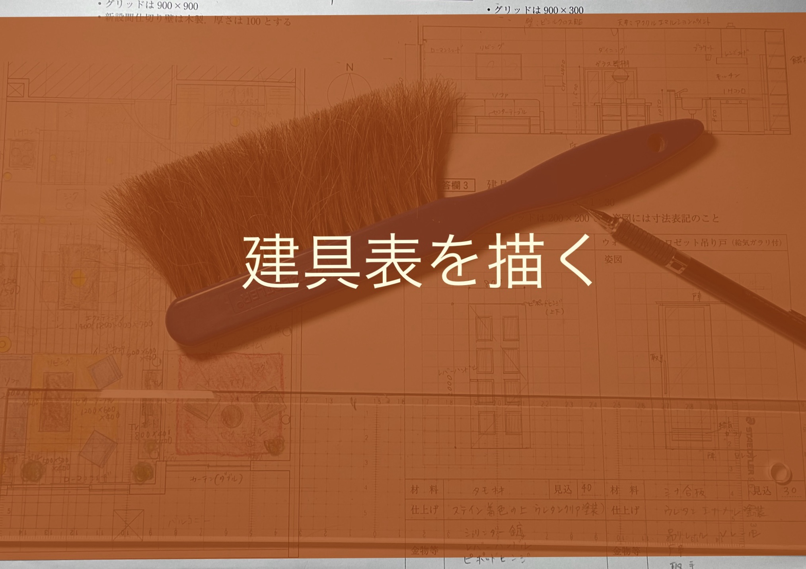Screen dimensions: 806x569
Task: Click the カーテン(ダブル) note on the plan
Action: point(216,478)
